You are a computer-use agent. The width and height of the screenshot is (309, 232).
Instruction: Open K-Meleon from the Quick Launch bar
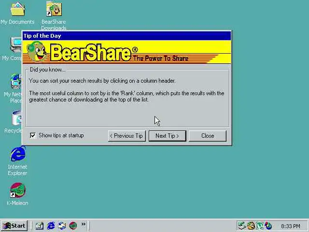click(x=73, y=226)
